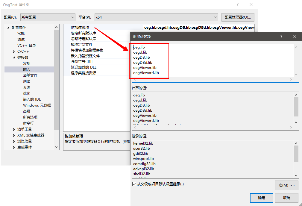
Task: Toggle 从父级或项目默认设置继承 checkbox
Action: 134,184
